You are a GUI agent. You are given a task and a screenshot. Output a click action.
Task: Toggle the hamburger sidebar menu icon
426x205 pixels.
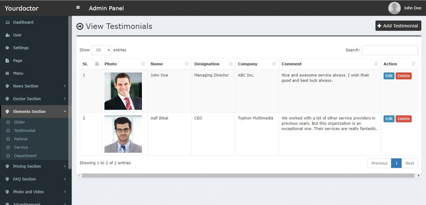[x=78, y=7]
